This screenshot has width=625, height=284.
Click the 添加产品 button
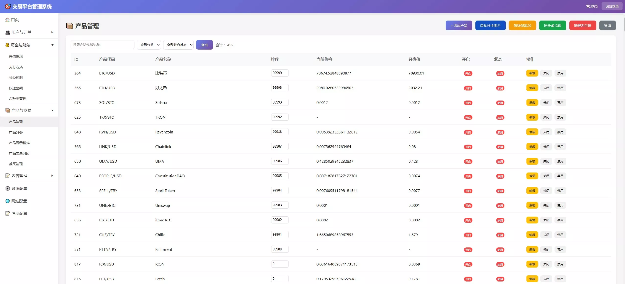click(459, 26)
